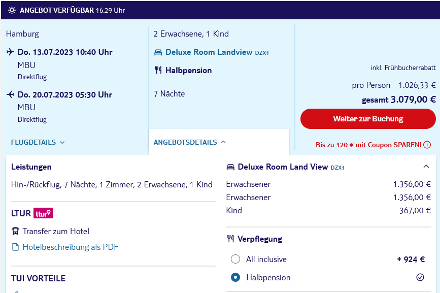The height and width of the screenshot is (293, 440).
Task: Click the sun icon beside Angebot verfügbar
Action: (12, 10)
